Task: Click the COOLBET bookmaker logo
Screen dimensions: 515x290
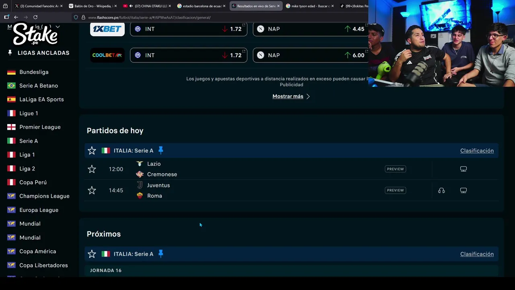Action: [107, 55]
